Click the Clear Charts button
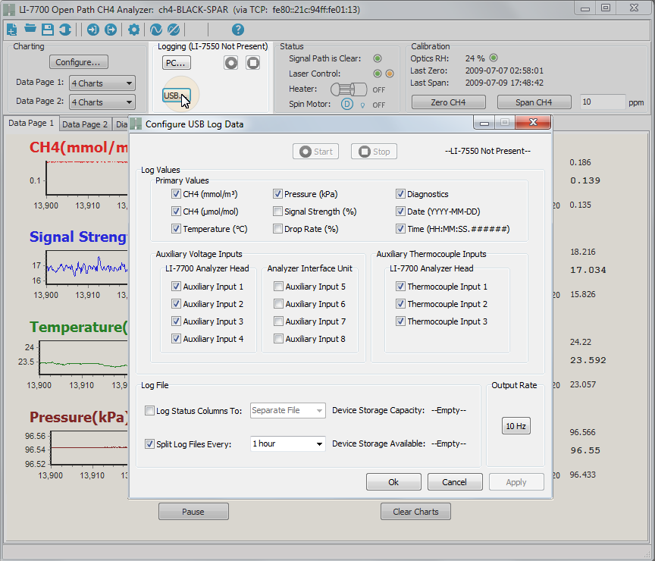 tap(415, 512)
